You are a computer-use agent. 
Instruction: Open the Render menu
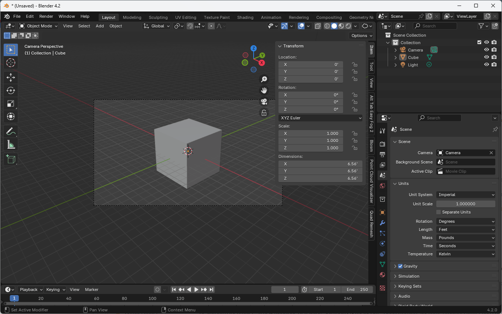[x=46, y=16]
